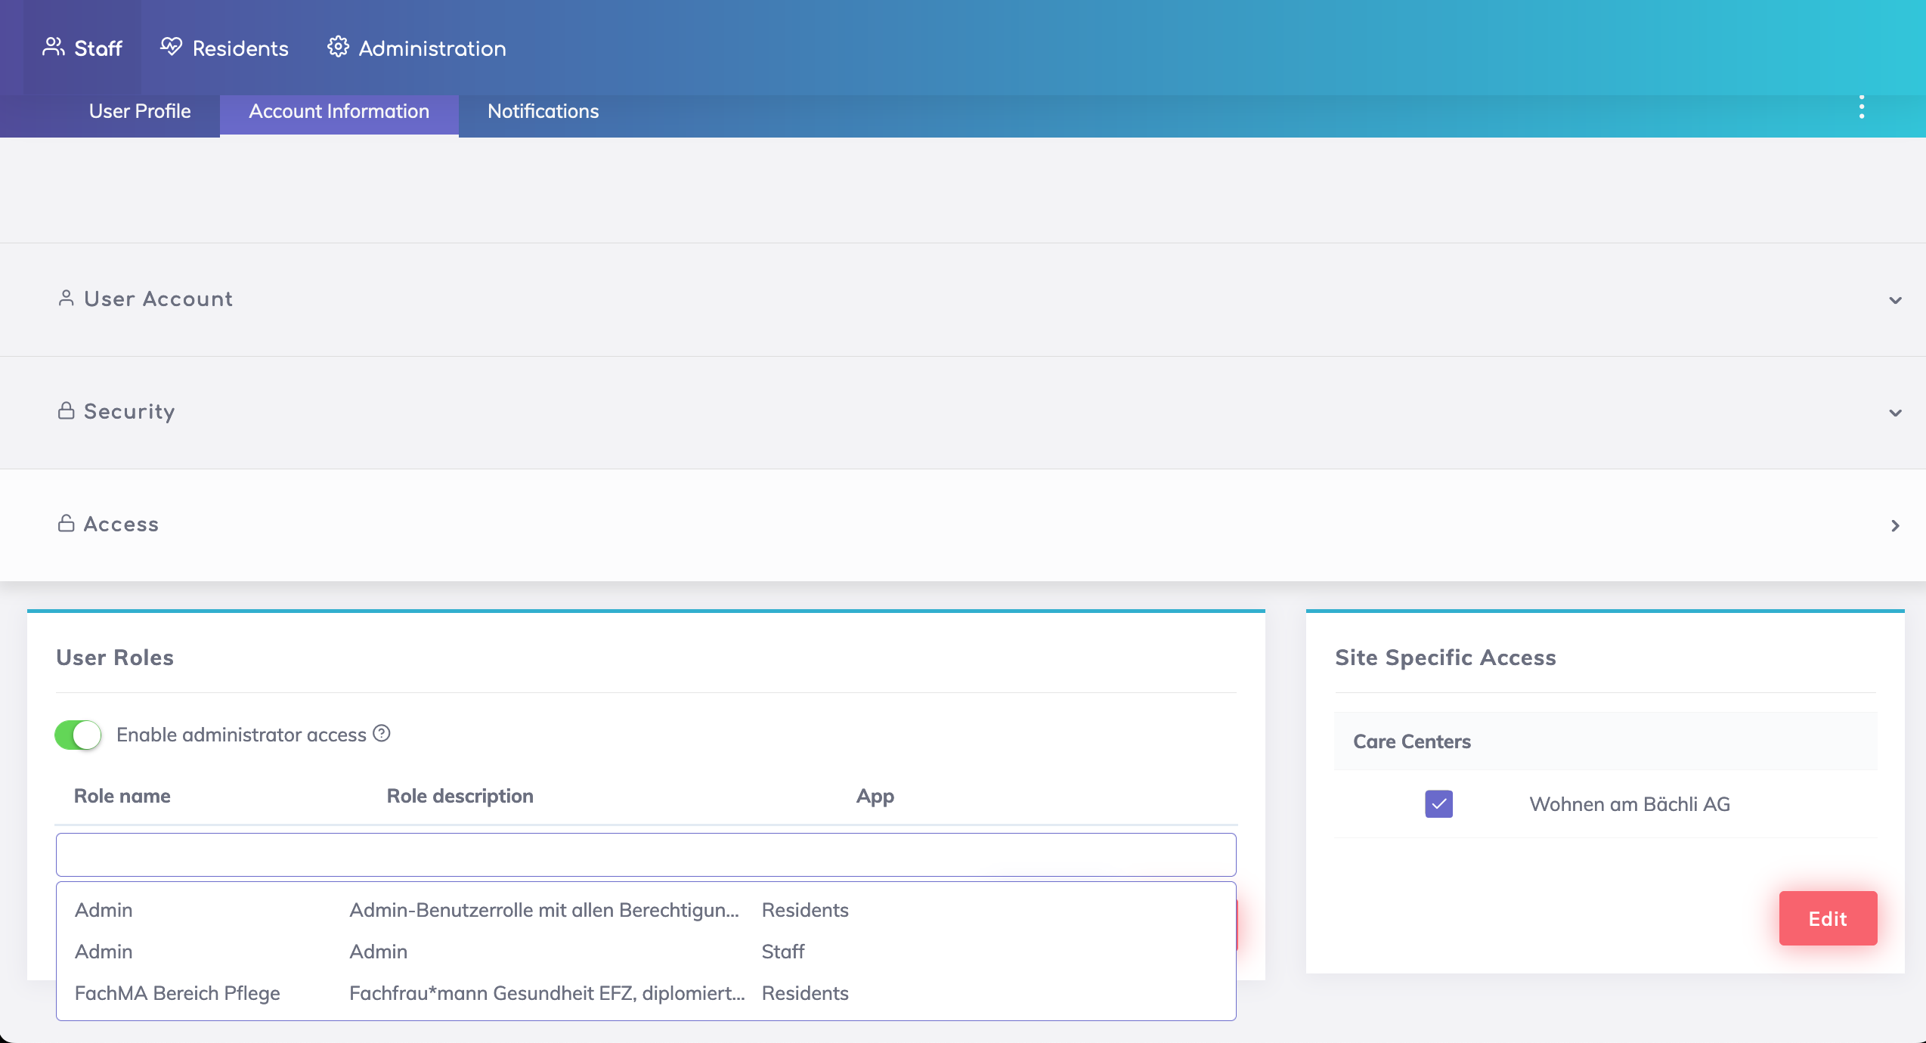Select the Account Information tab

point(339,111)
